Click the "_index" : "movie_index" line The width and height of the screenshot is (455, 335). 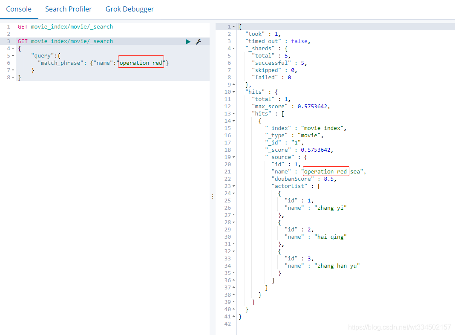[x=305, y=128]
